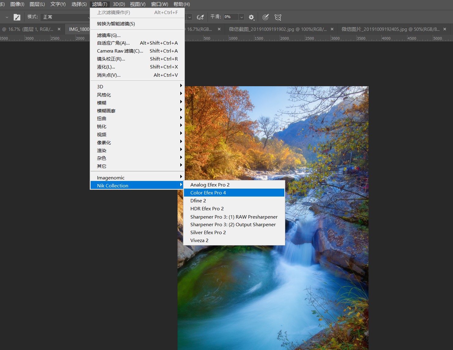Open the brush settings panel icon
This screenshot has width=453, height=350.
tap(17, 17)
